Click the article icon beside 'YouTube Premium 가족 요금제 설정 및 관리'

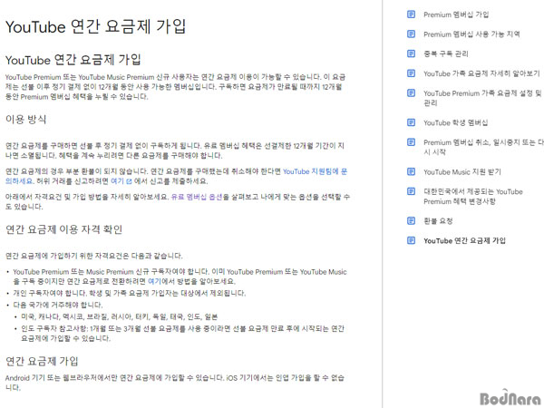click(x=411, y=93)
